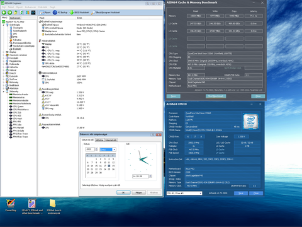The image size is (302, 227).
Task: Select the PowerStrip desktop icon
Action: tap(11, 206)
